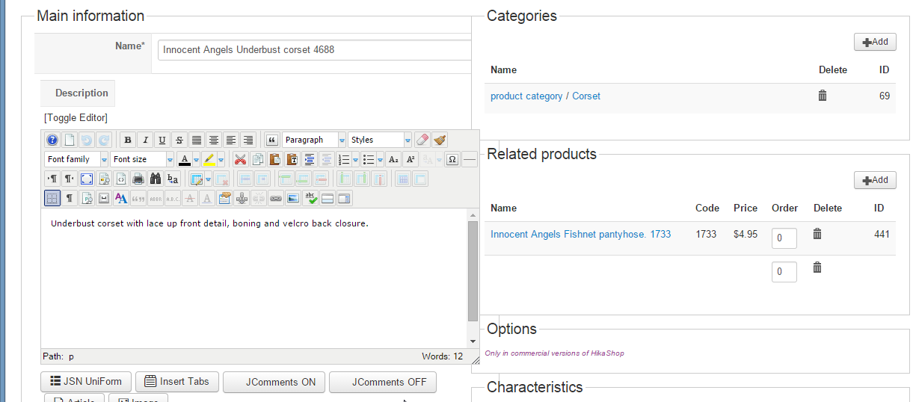The image size is (916, 402).
Task: Click the Insert Tabs button
Action: point(177,382)
